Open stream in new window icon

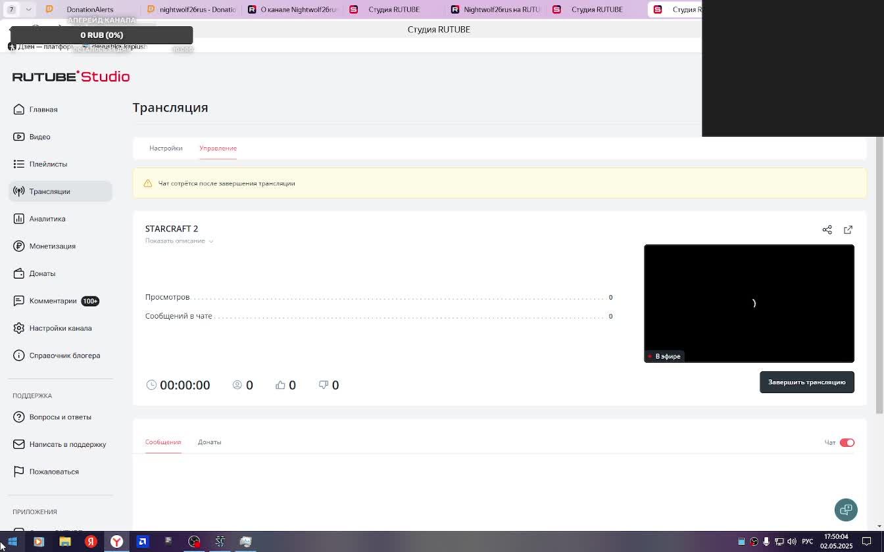point(848,229)
